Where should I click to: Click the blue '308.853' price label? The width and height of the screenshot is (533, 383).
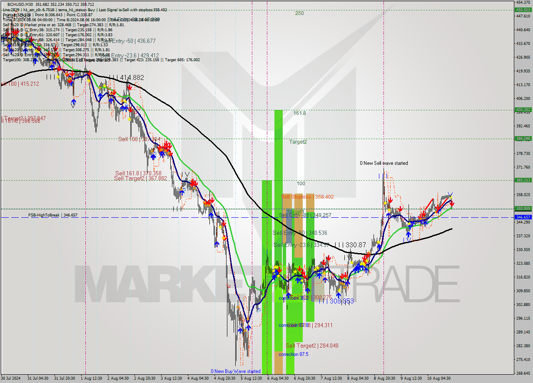[x=341, y=301]
